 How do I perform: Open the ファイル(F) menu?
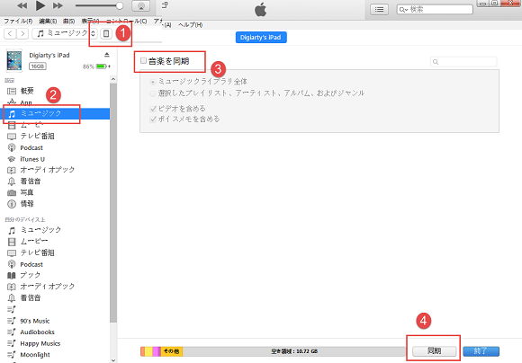[x=18, y=21]
